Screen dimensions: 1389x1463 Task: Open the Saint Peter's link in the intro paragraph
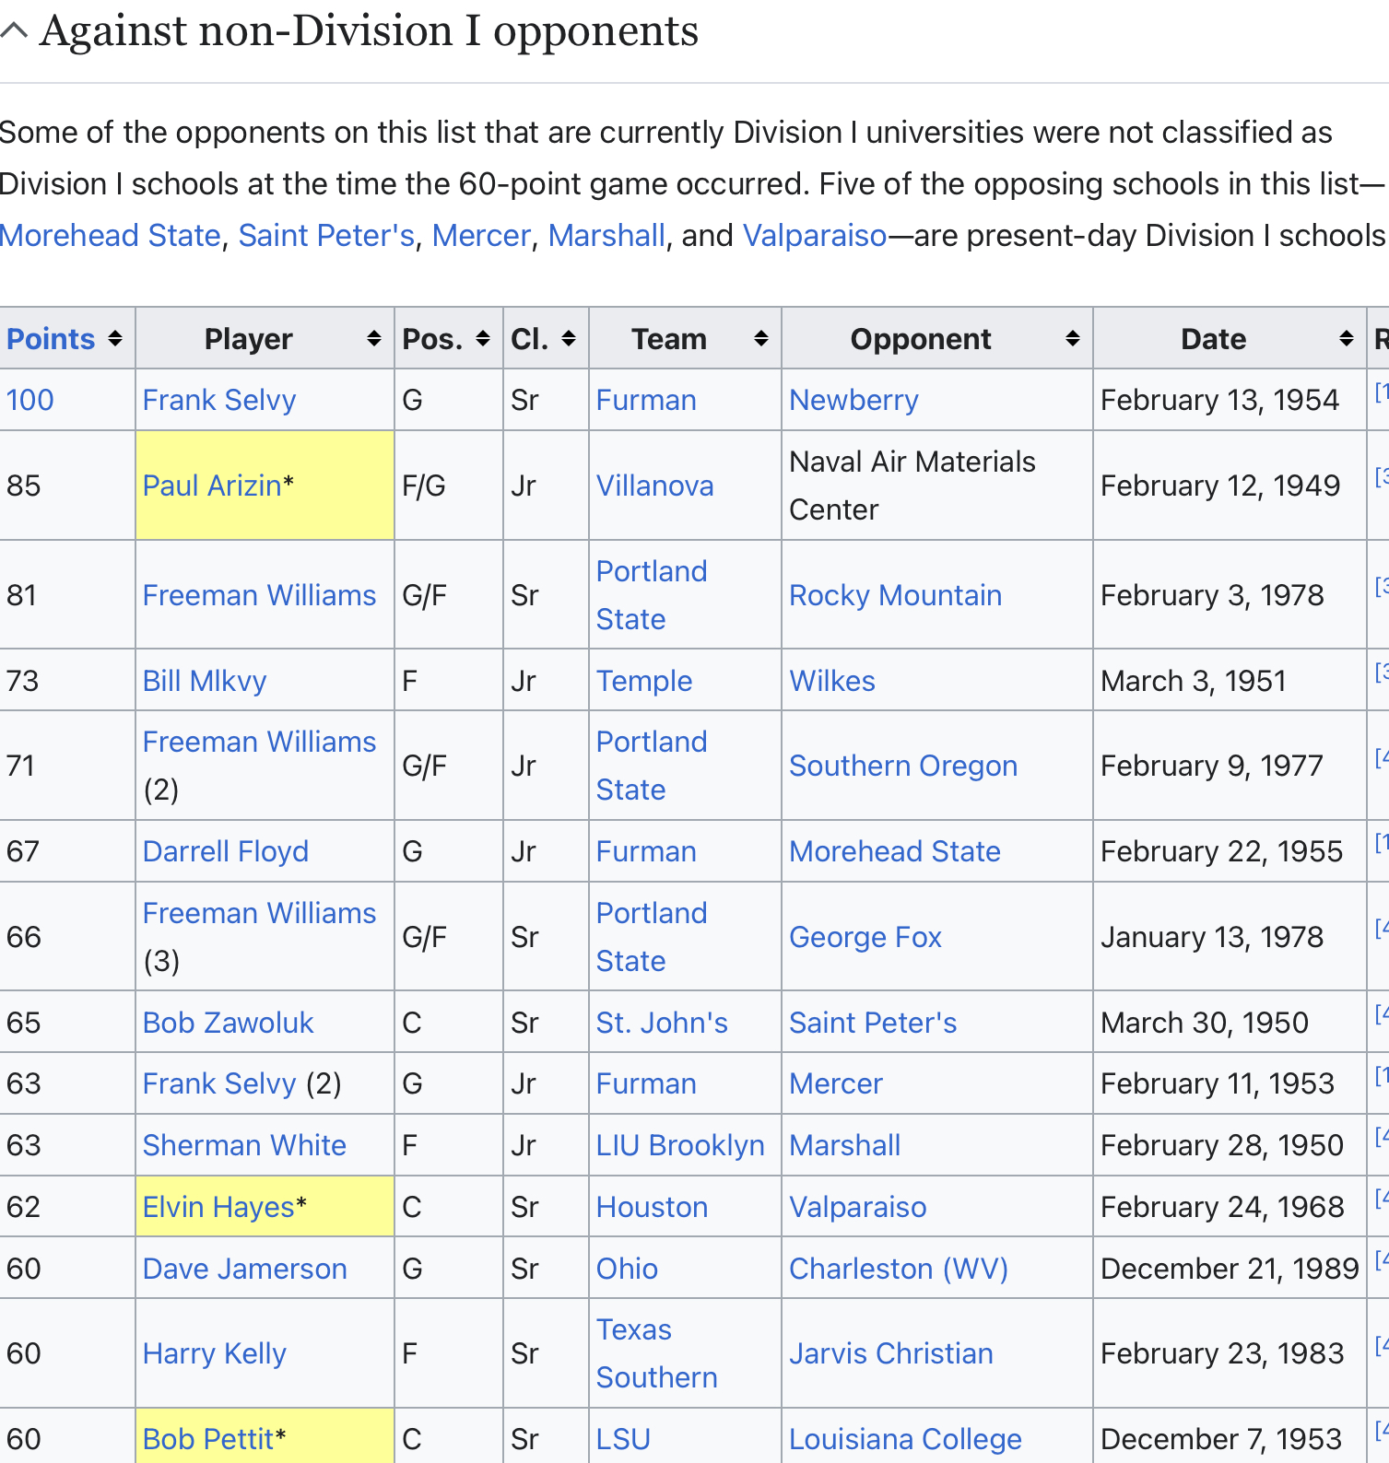(x=327, y=236)
